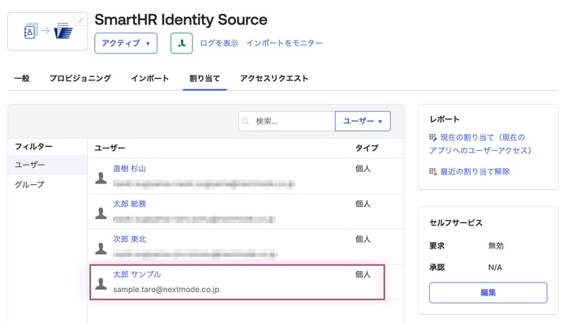Click the タイプ column header
Screen dimensions: 568x323
coord(367,148)
